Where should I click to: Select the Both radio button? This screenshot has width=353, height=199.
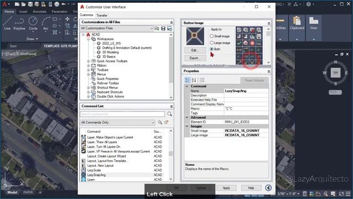(211, 49)
